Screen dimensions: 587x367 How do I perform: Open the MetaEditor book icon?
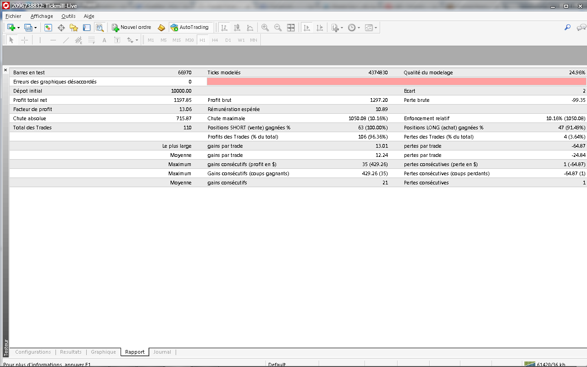(161, 28)
